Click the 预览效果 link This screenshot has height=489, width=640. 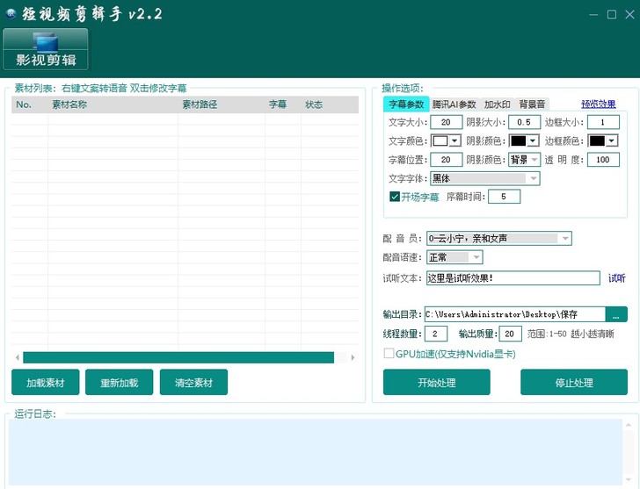[598, 104]
